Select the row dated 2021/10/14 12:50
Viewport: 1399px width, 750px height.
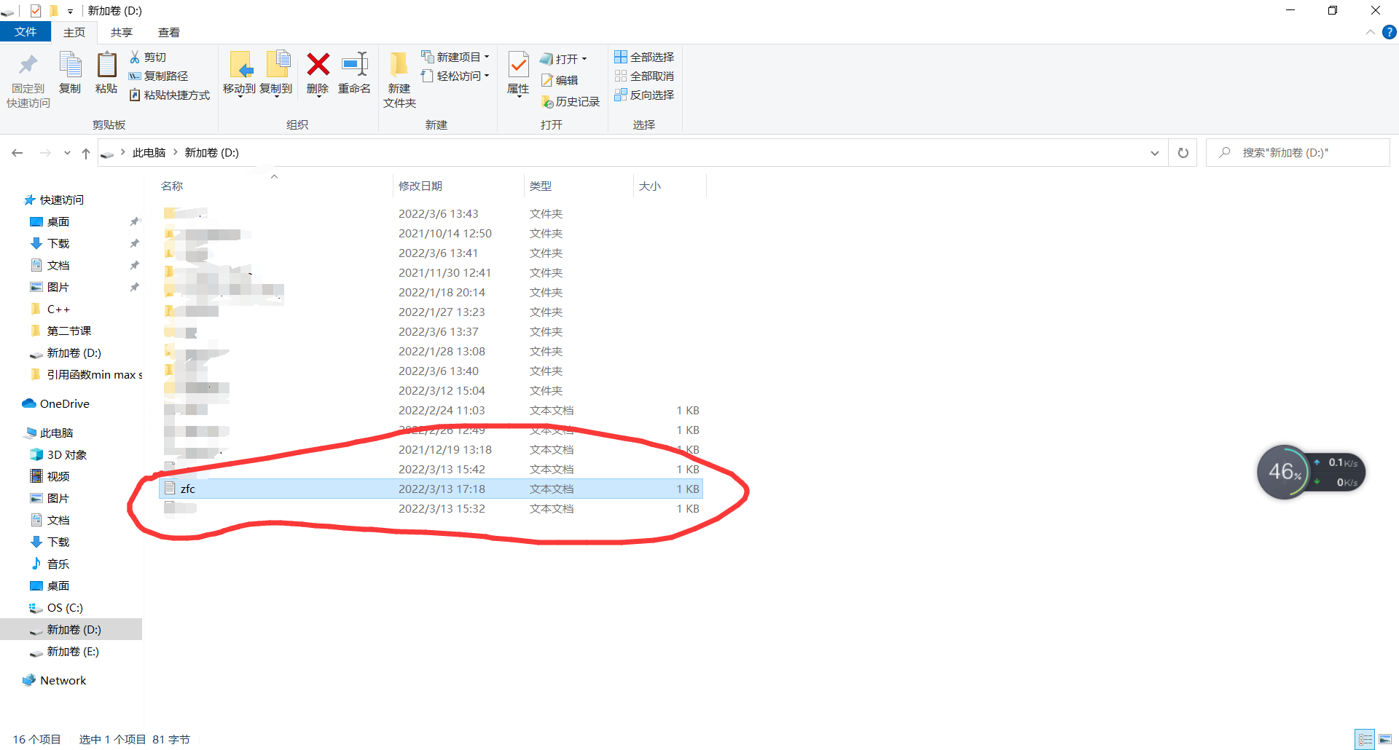pyautogui.click(x=431, y=233)
